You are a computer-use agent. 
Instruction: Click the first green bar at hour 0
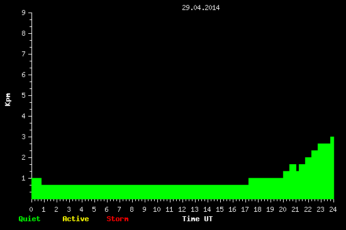pyautogui.click(x=36, y=189)
